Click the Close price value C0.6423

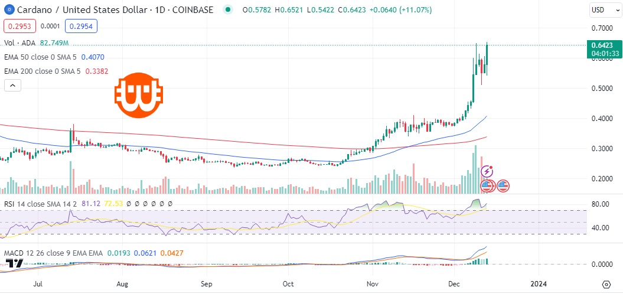click(353, 9)
